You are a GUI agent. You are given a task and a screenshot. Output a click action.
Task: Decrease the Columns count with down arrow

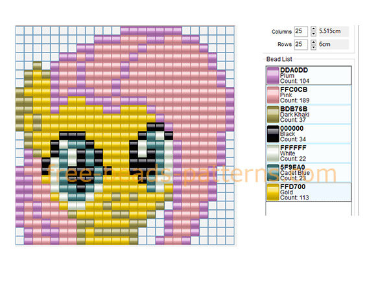[x=313, y=34]
